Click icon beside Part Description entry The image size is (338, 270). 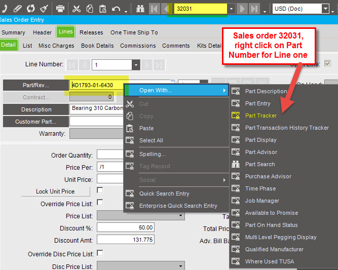(236, 91)
